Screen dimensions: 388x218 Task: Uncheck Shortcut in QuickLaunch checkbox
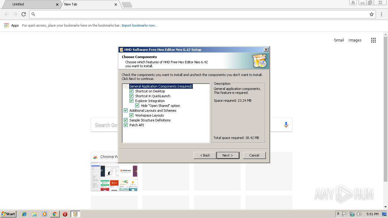coord(131,96)
